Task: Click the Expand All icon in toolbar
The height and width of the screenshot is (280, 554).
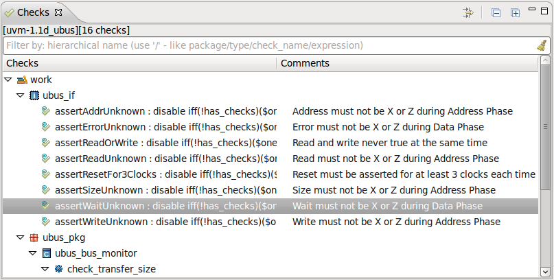Action: coord(516,12)
